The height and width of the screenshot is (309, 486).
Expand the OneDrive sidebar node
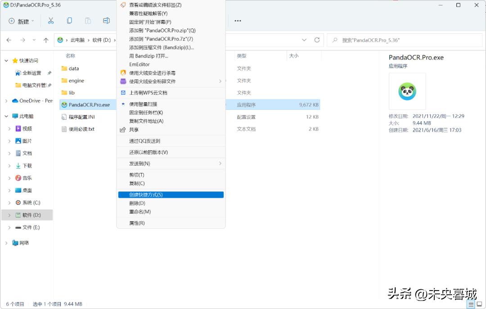tap(6, 100)
